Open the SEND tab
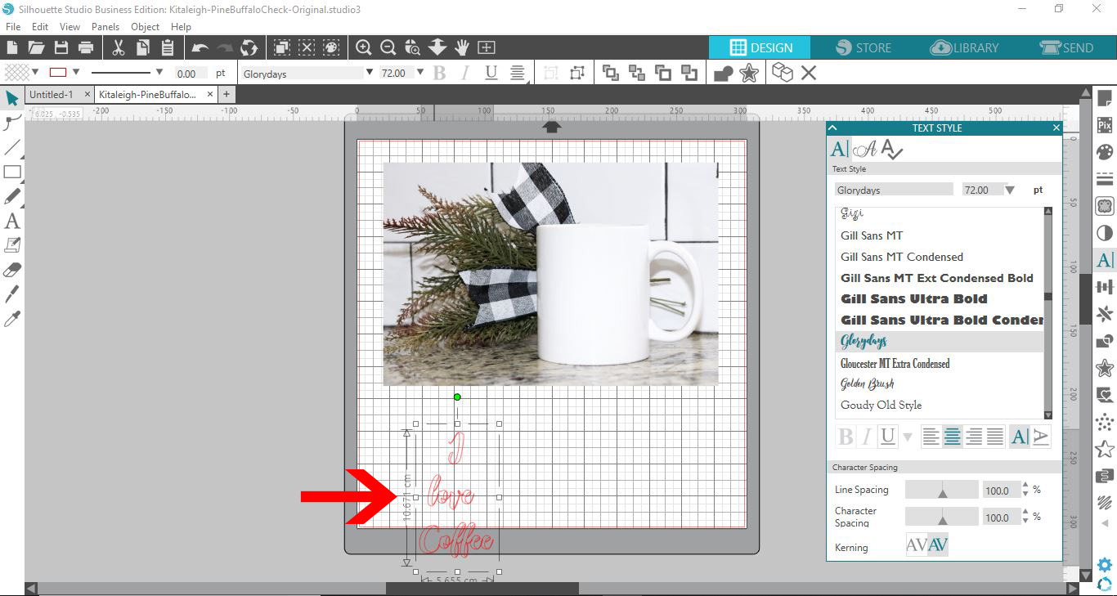Viewport: 1117px width, 596px height. 1066,47
